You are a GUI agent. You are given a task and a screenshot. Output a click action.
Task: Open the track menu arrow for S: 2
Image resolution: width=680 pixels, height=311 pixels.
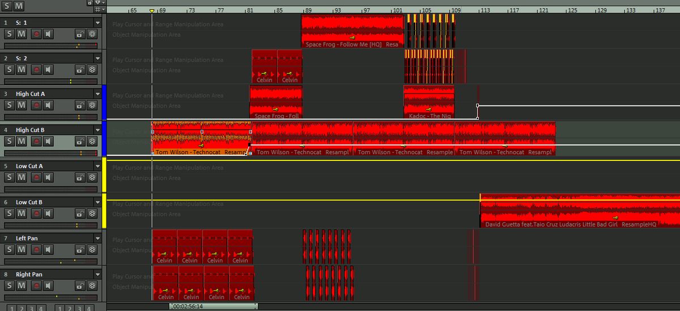pos(97,58)
